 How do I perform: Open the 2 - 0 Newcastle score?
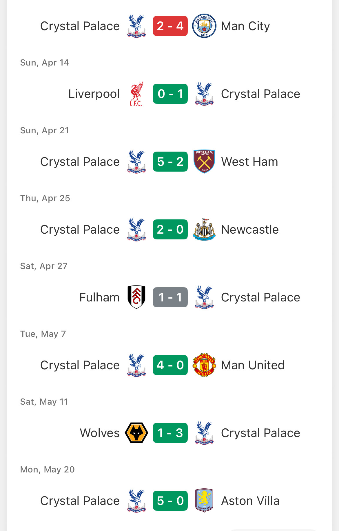click(x=170, y=230)
